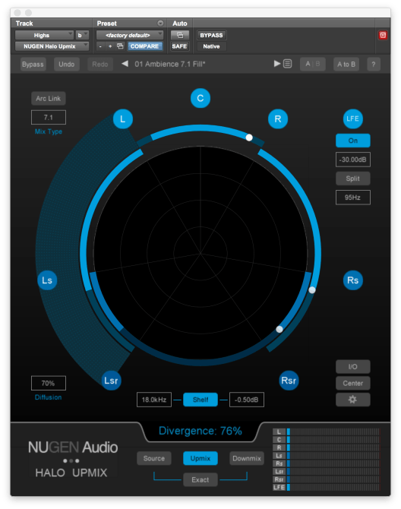Screen dimensions: 401x509
Task: Click the 01 Ambience 7.1 Fill preset name
Action: point(169,64)
